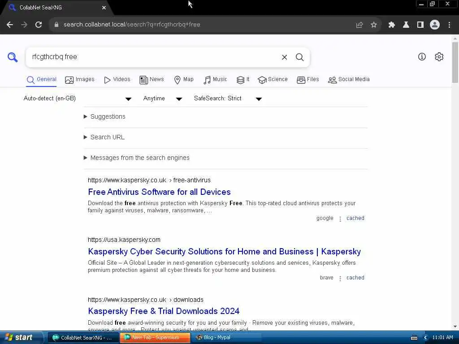Switch to the Files tab
Screen dimensions: 459x344
(x=307, y=80)
